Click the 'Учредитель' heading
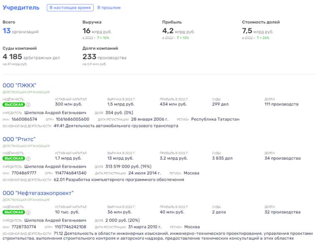Viewport: 316px width, 245px height. 21,7
